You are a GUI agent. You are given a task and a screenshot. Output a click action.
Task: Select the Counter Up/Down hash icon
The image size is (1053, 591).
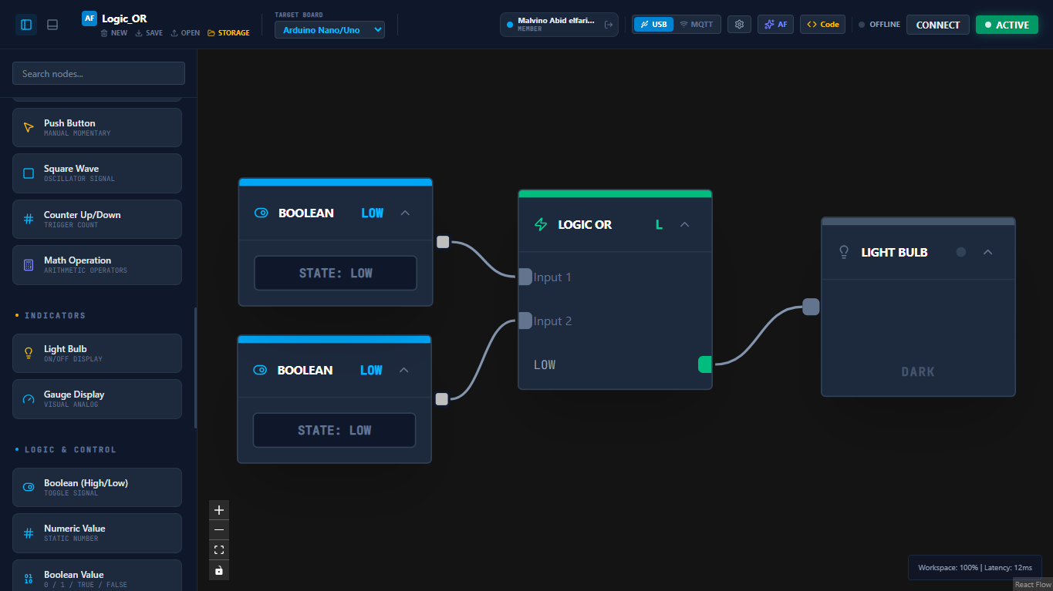coord(29,219)
